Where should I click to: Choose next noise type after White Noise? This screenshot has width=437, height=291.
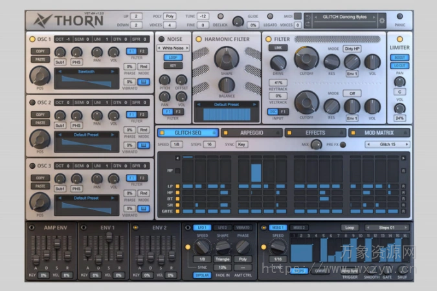[x=187, y=48]
